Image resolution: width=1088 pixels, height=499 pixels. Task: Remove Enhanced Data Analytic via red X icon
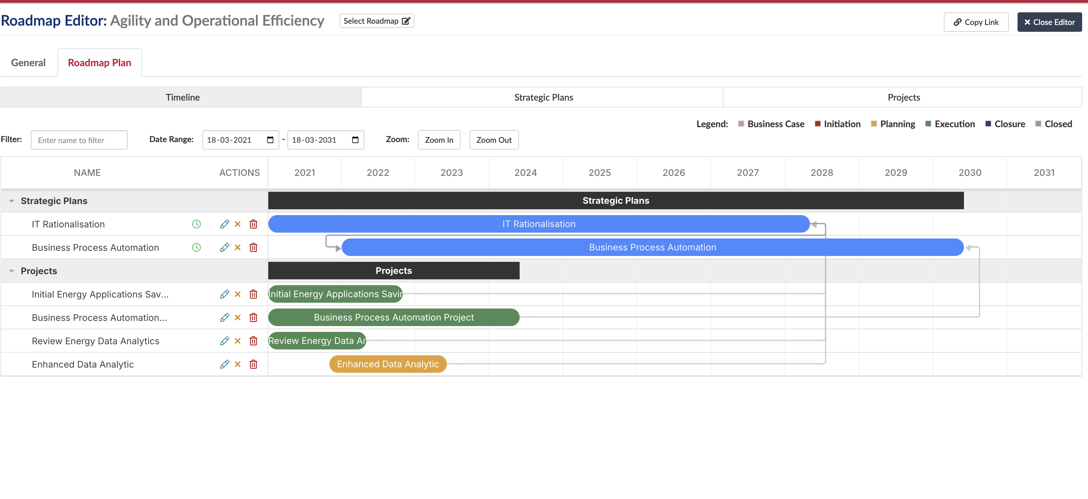[238, 364]
